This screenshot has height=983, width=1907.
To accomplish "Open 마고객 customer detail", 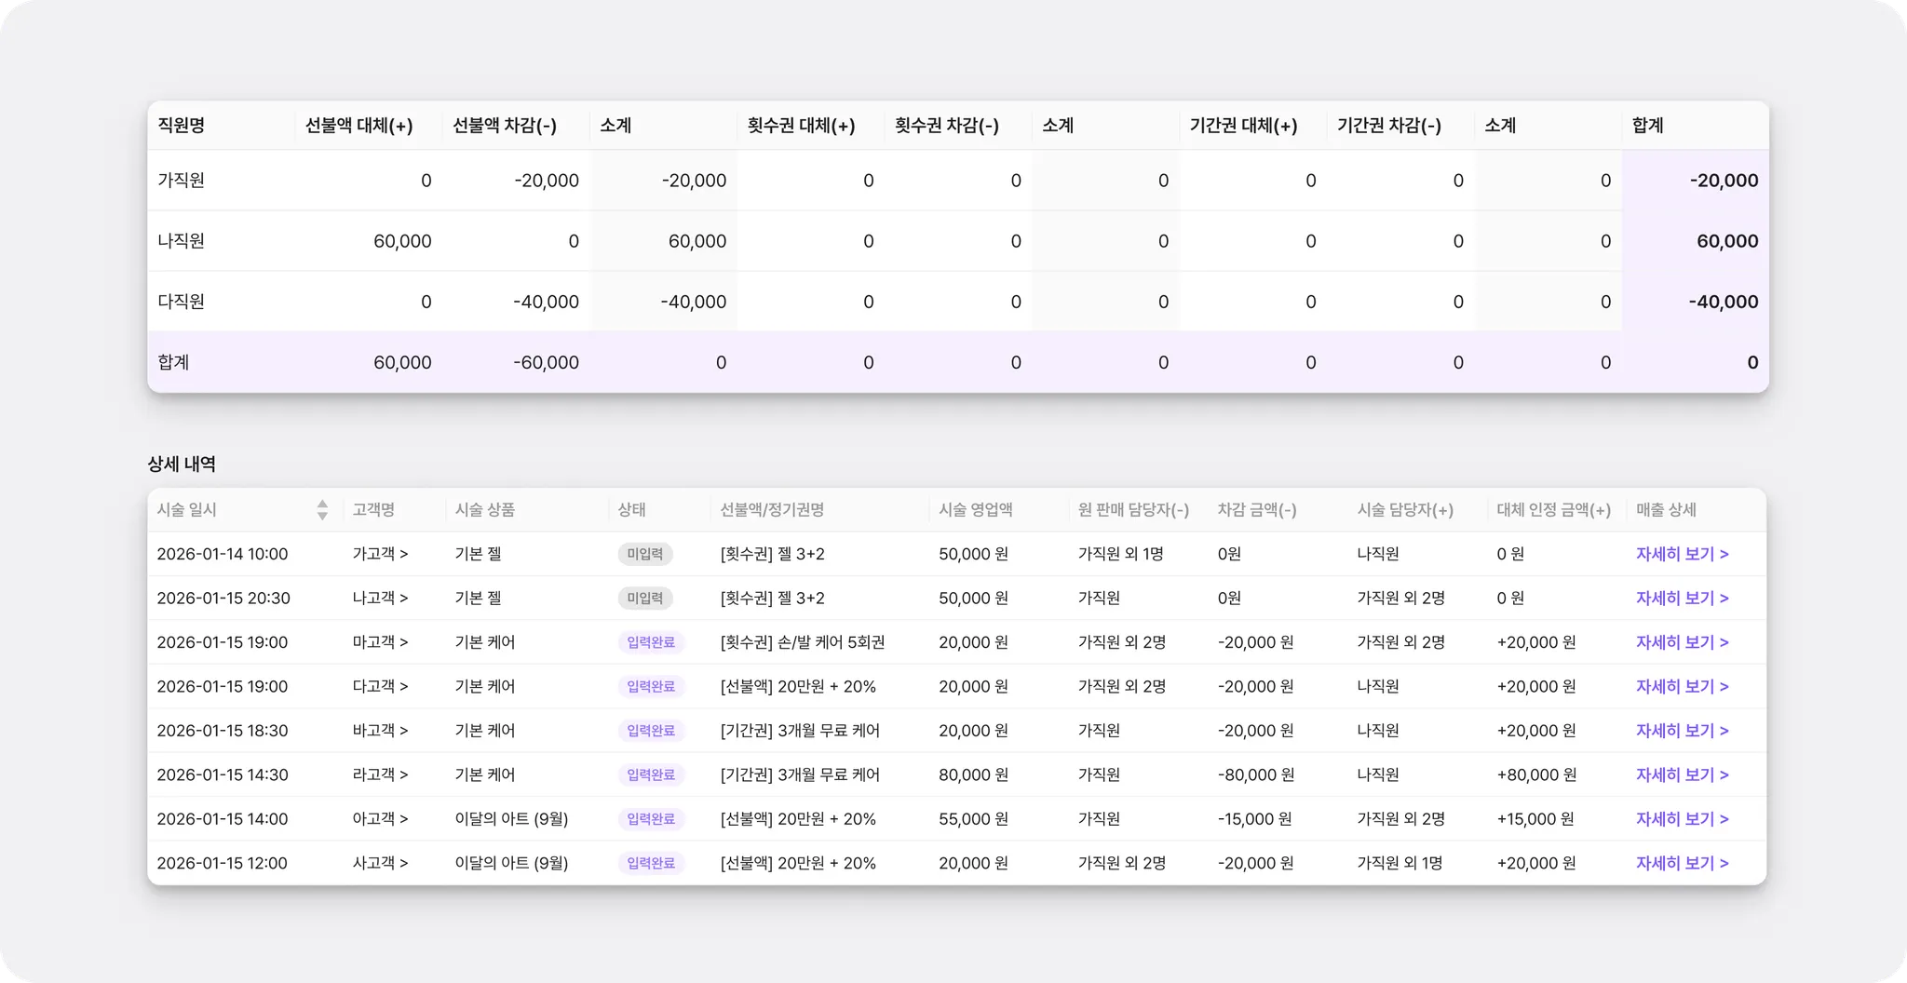I will click(380, 642).
